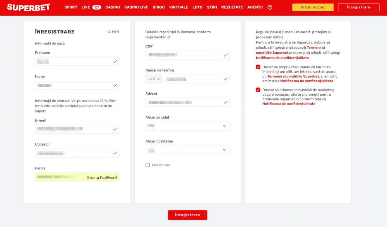Toggle password visibility eye icon
Screen dimensions: 387x227
click(x=108, y=177)
